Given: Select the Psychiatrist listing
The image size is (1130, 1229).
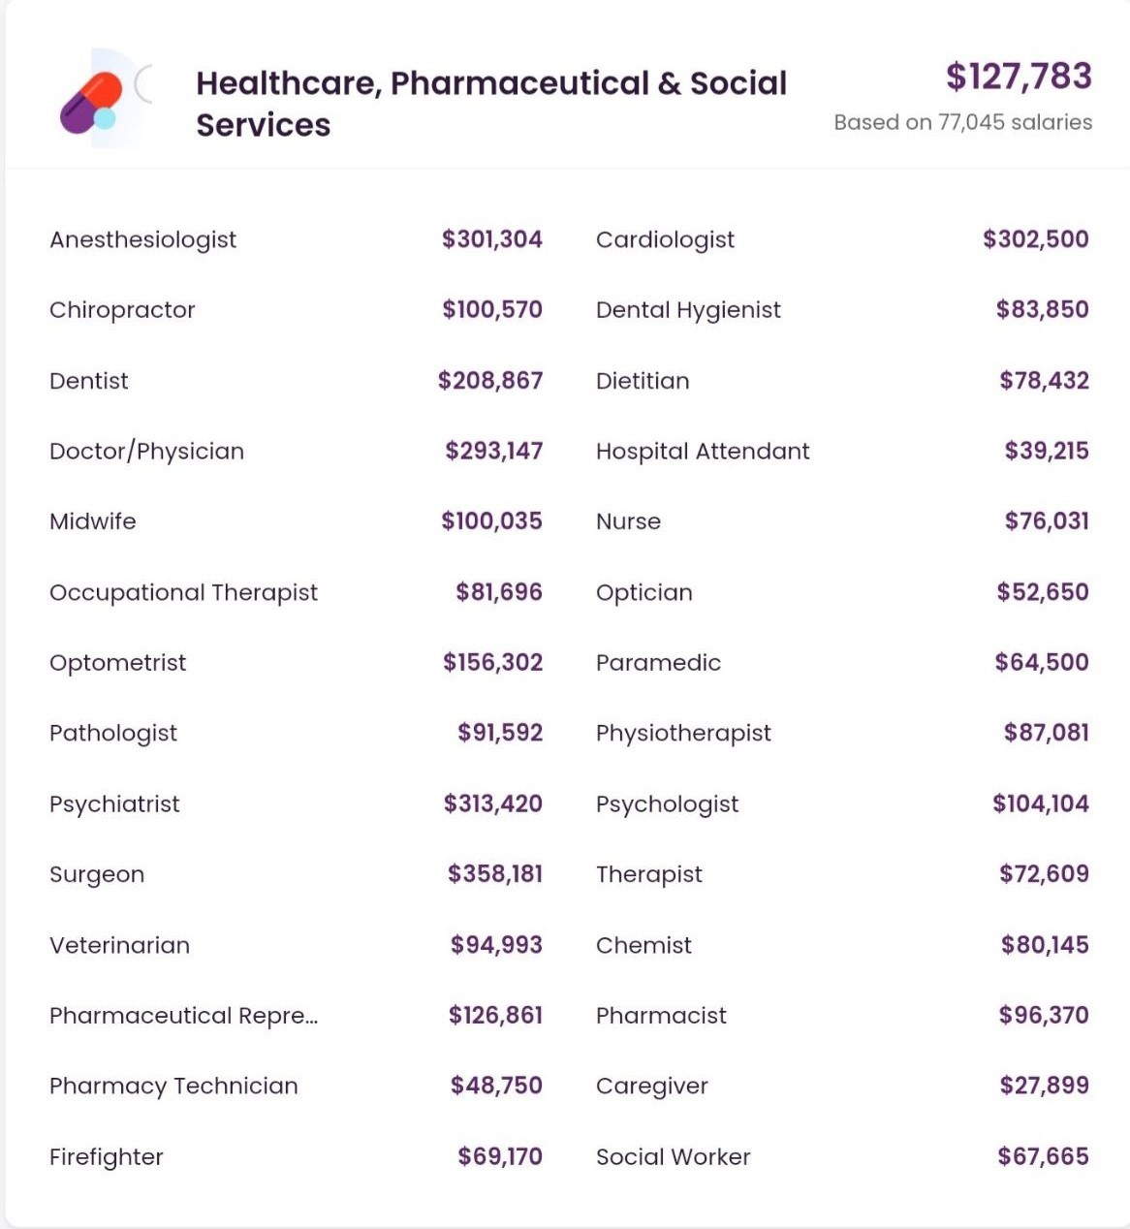Looking at the screenshot, I should coord(114,804).
